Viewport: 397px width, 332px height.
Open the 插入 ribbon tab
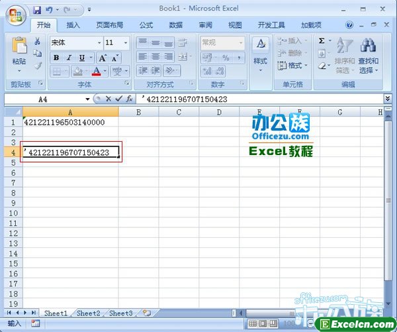tap(73, 25)
